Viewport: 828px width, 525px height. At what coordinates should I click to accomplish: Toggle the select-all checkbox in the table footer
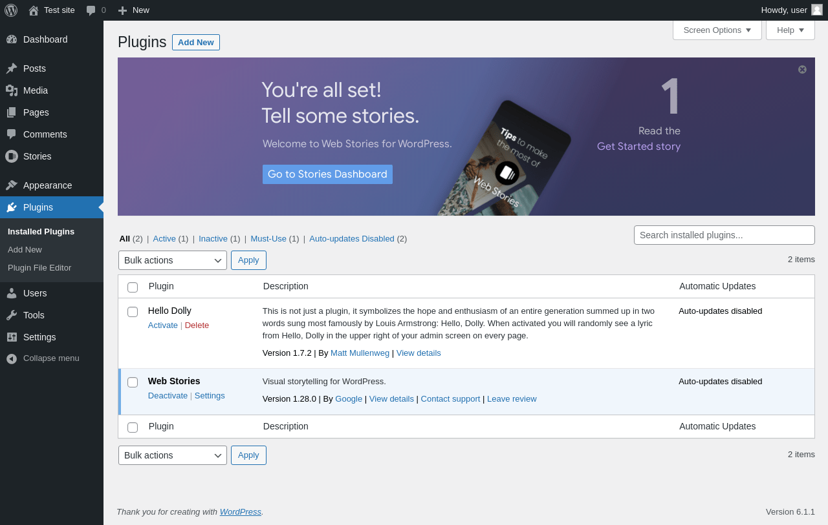pos(133,427)
